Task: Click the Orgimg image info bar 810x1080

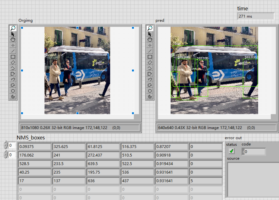Action: [80, 128]
